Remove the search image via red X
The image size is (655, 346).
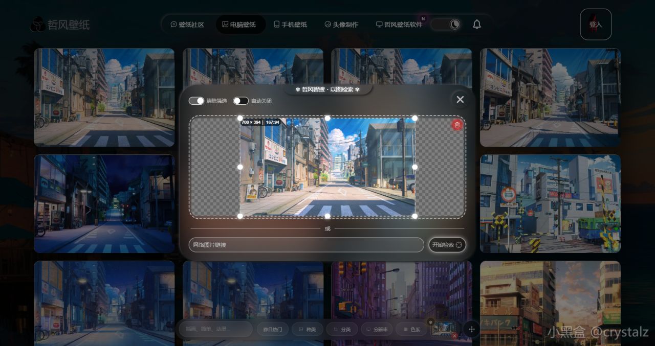(454, 336)
